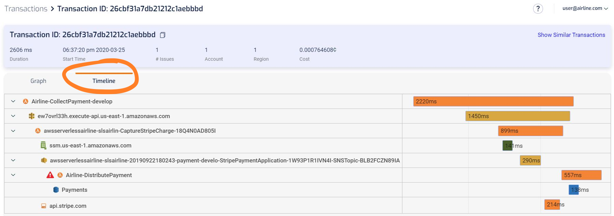Collapse the ew7ovrl33h.execute-api row

[x=13, y=116]
